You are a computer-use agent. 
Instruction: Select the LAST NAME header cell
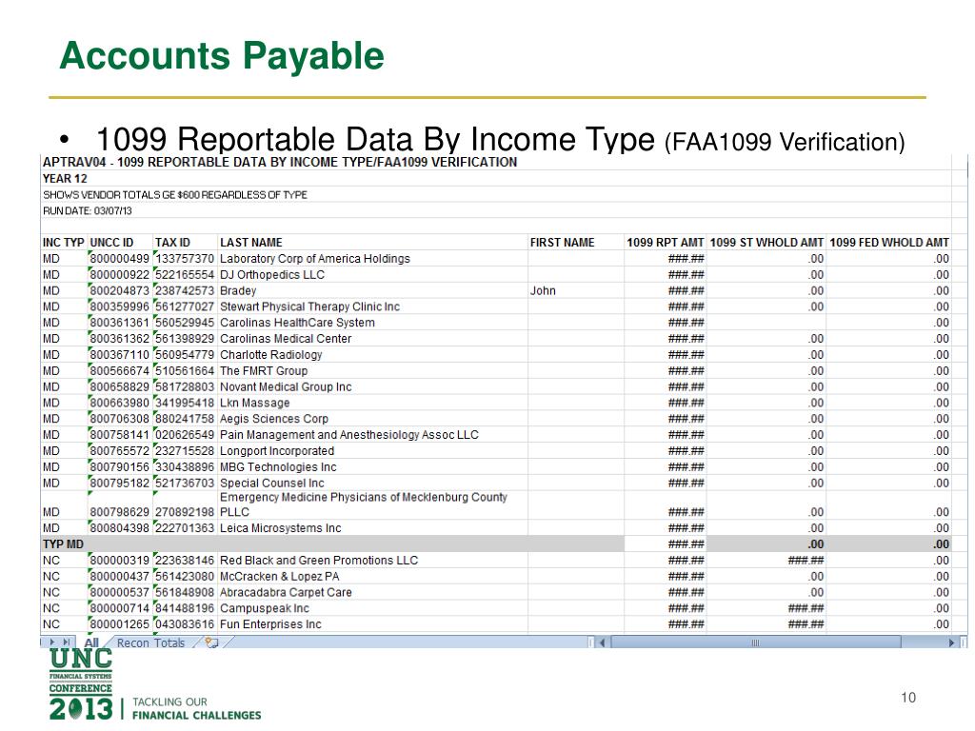pos(372,243)
